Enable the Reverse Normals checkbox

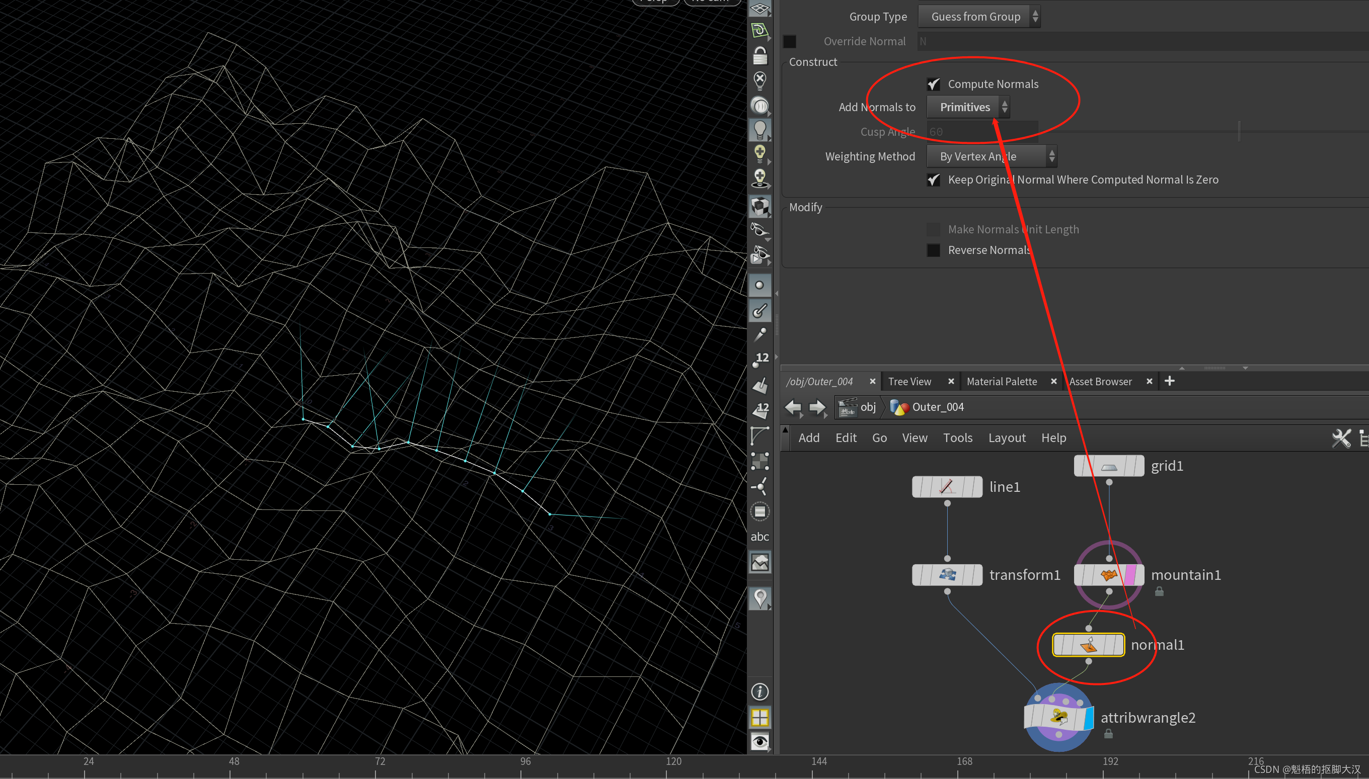[x=933, y=250]
